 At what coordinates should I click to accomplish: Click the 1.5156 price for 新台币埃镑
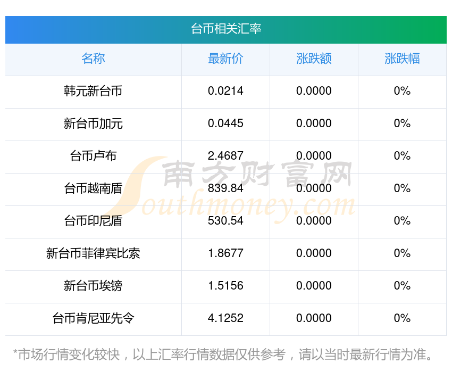pyautogui.click(x=225, y=286)
